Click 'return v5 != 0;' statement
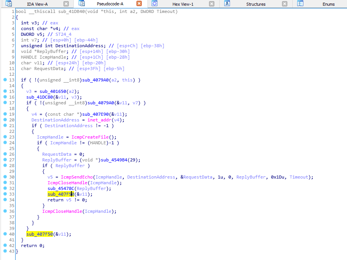The width and height of the screenshot is (347, 260). pyautogui.click(x=67, y=200)
